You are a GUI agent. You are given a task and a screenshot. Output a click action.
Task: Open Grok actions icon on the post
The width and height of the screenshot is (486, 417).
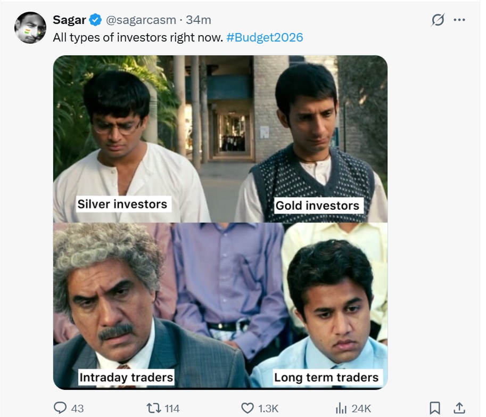(x=438, y=20)
